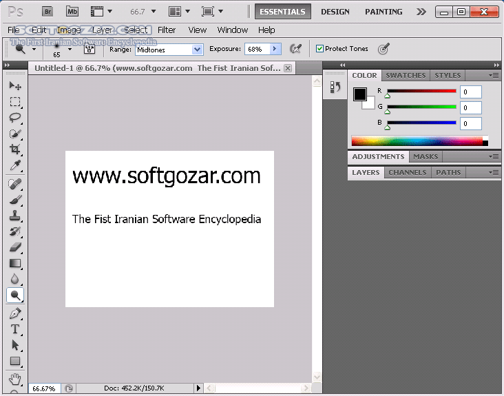The width and height of the screenshot is (504, 396).
Task: Click the R red channel slider
Action: tap(421, 92)
